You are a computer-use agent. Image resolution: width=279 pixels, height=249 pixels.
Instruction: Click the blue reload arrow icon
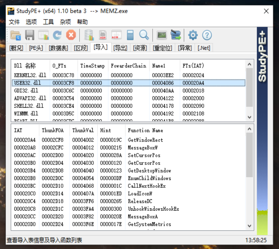click(57, 35)
